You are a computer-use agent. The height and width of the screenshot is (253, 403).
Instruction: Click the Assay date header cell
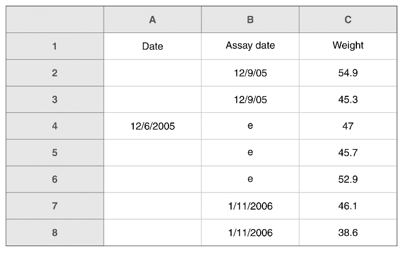point(250,46)
